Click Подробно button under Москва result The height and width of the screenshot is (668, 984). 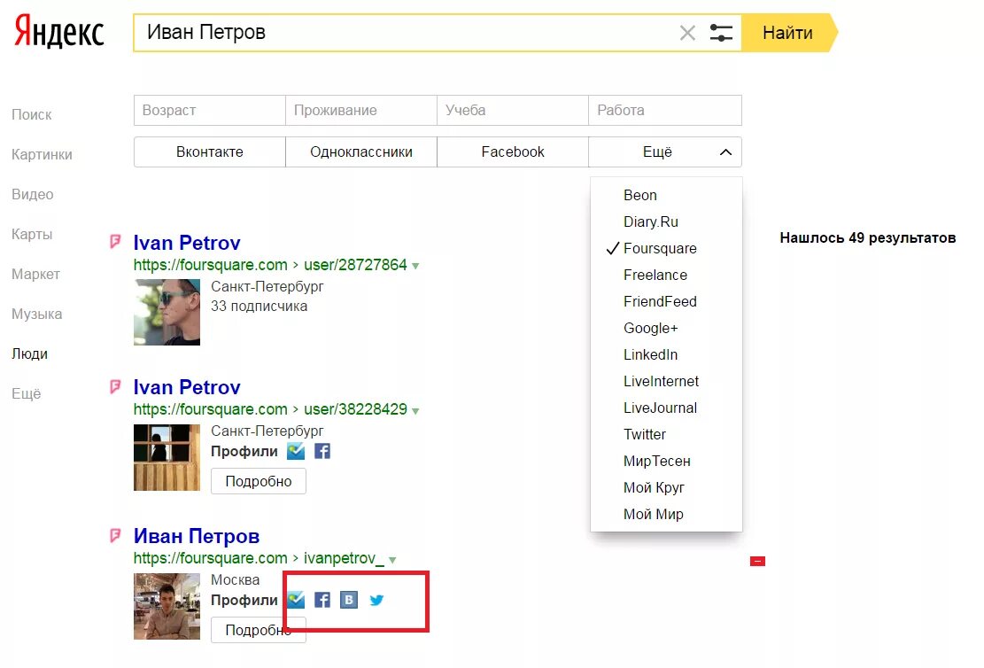(x=259, y=630)
